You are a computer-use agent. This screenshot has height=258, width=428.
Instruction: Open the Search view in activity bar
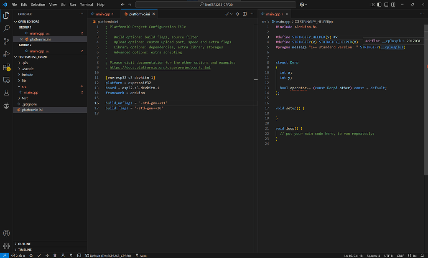pos(6,28)
